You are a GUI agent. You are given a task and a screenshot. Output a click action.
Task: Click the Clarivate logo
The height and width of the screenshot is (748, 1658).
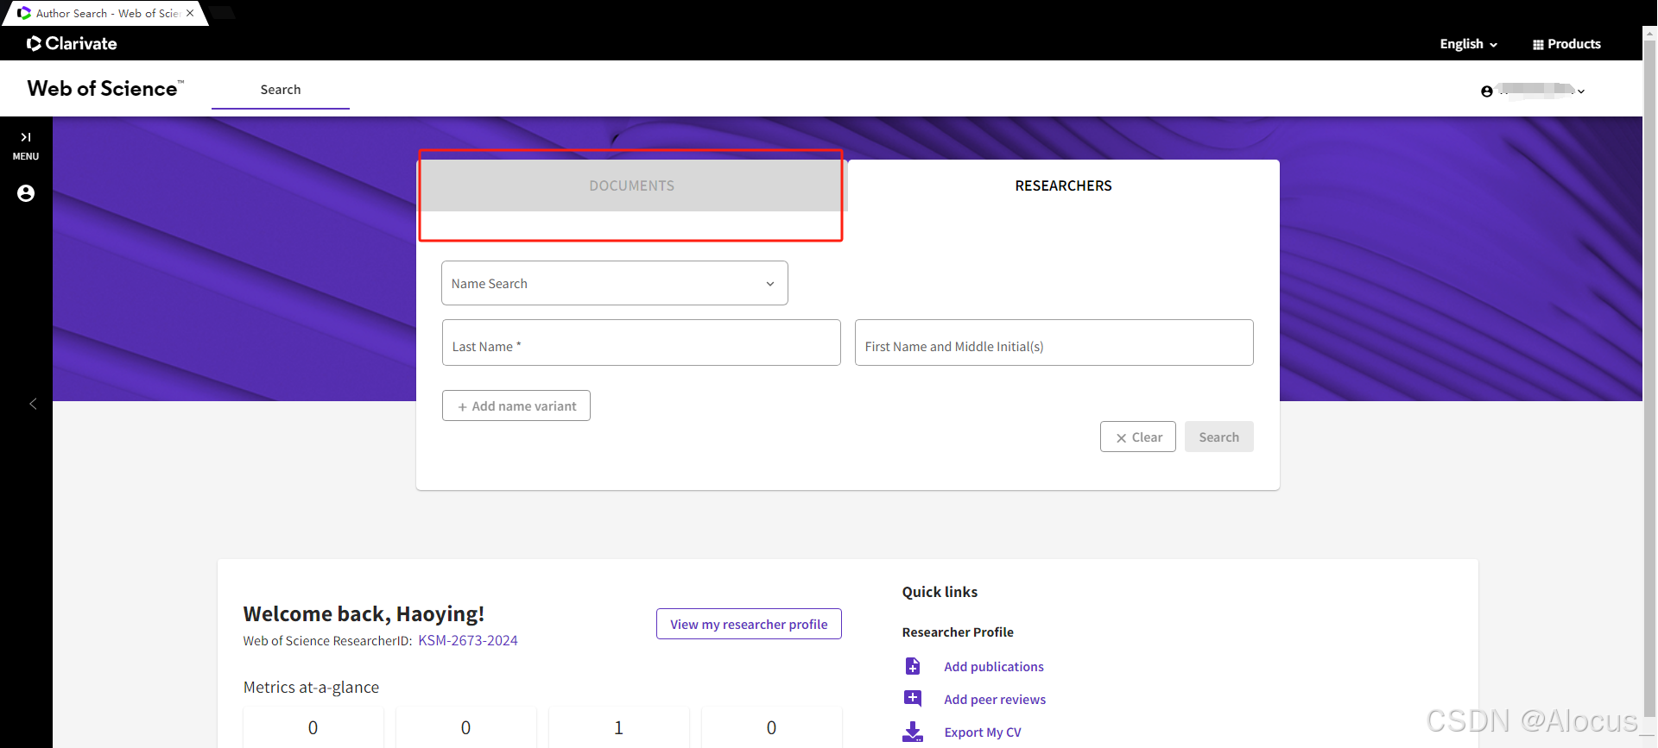[72, 43]
